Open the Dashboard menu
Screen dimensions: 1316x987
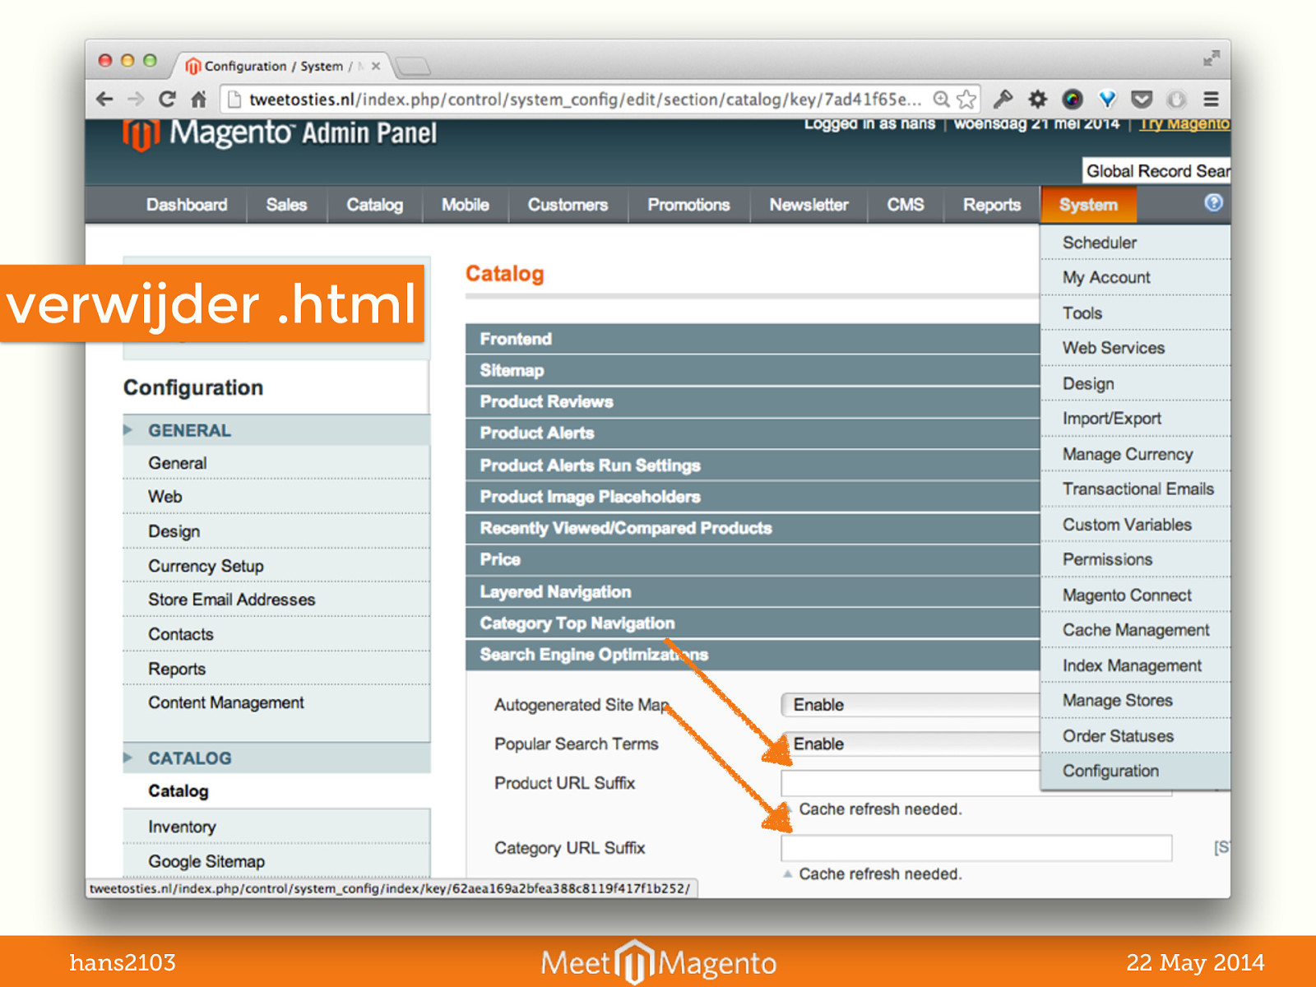pos(187,205)
